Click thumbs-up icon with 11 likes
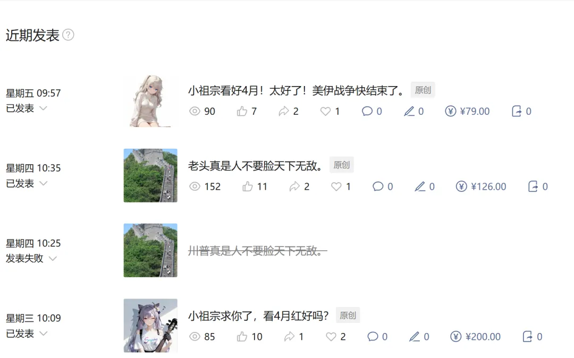The image size is (574, 358). 248,186
